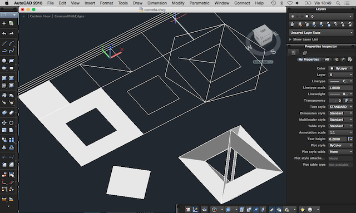Open the Unsaved Layer State dropdown
Screen dimensions: 356x213
[321, 32]
